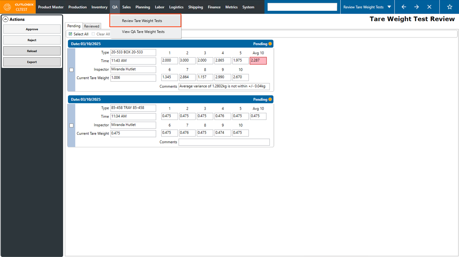Click the favorites star icon
Screen dimensions: 459x257
(x=450, y=7)
